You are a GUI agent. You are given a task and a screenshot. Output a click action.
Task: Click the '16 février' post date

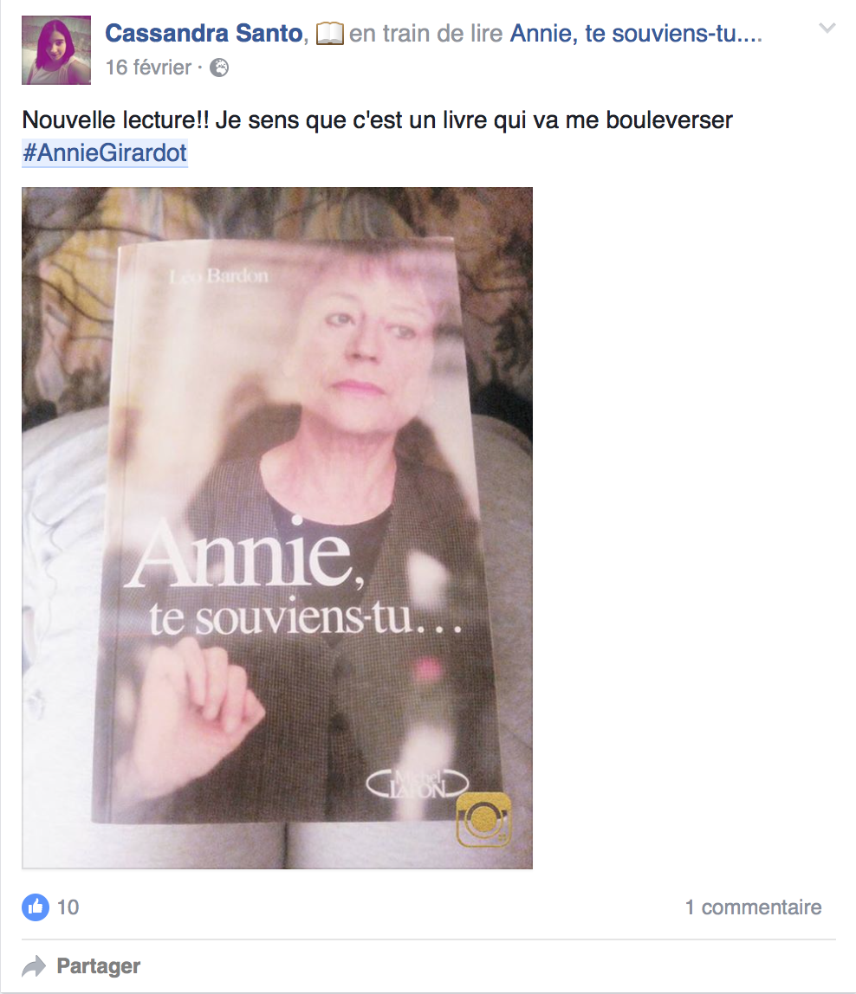[148, 68]
